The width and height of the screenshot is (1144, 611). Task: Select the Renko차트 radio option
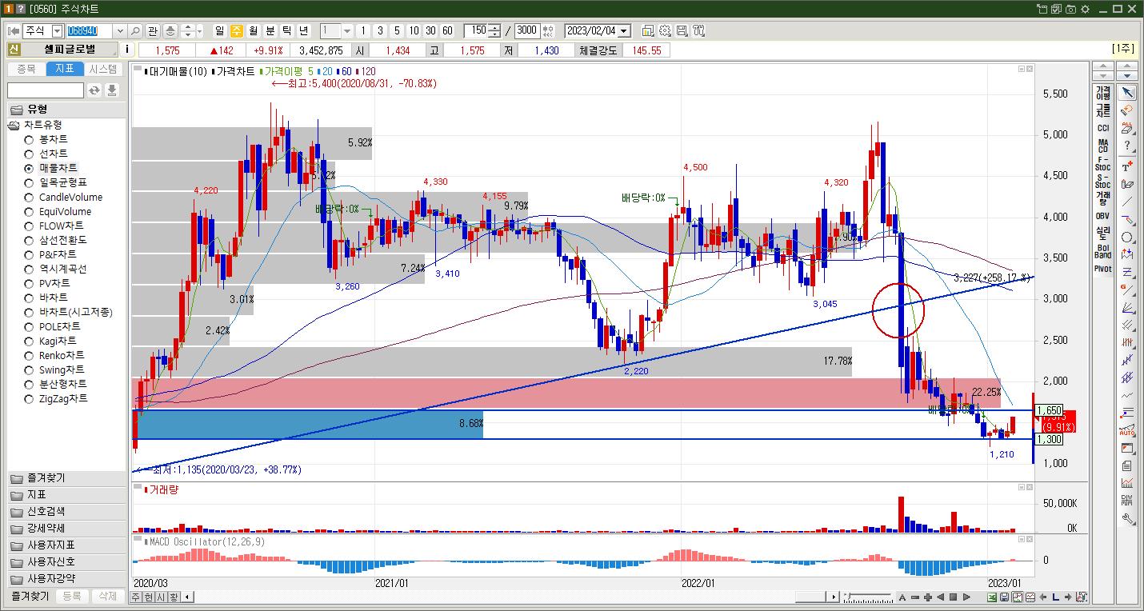pyautogui.click(x=29, y=355)
